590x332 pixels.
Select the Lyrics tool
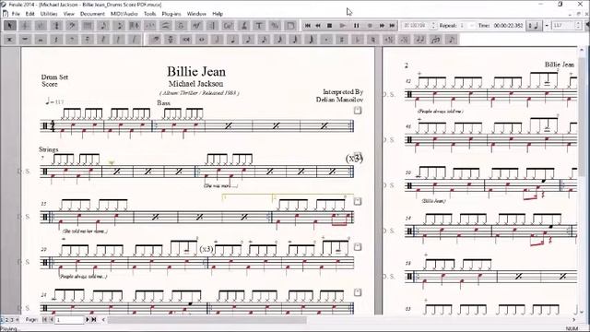(243, 26)
